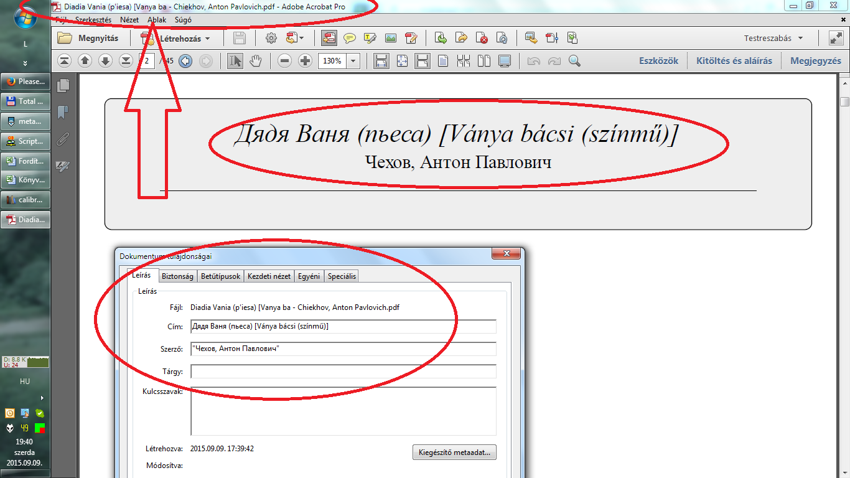850x478 pixels.
Task: Go to previous page up arrow
Action: pyautogui.click(x=85, y=61)
